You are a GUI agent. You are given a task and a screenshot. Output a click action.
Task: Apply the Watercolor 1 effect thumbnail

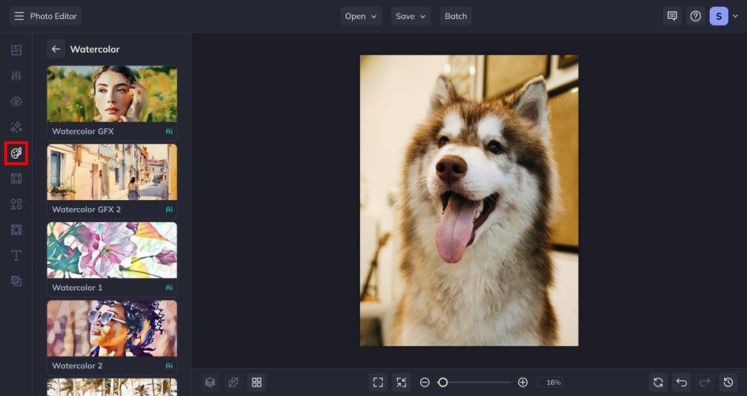click(112, 251)
